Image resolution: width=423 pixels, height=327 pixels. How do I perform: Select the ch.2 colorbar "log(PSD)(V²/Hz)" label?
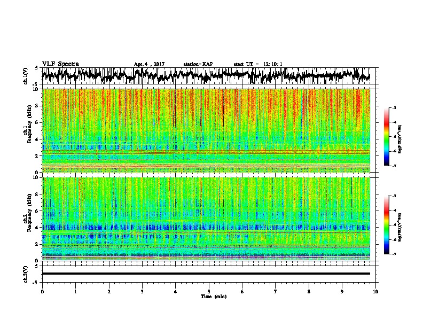(x=400, y=227)
